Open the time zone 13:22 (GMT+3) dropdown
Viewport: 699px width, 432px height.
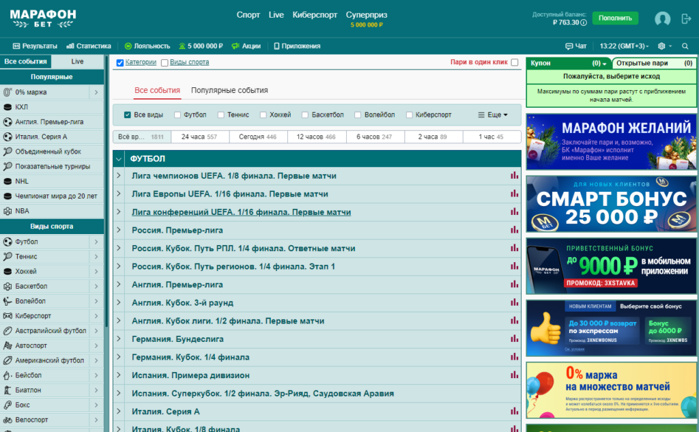(x=624, y=46)
